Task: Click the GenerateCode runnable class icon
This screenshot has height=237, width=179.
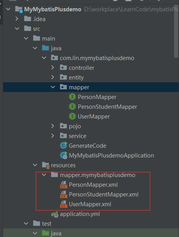Action: (63, 145)
